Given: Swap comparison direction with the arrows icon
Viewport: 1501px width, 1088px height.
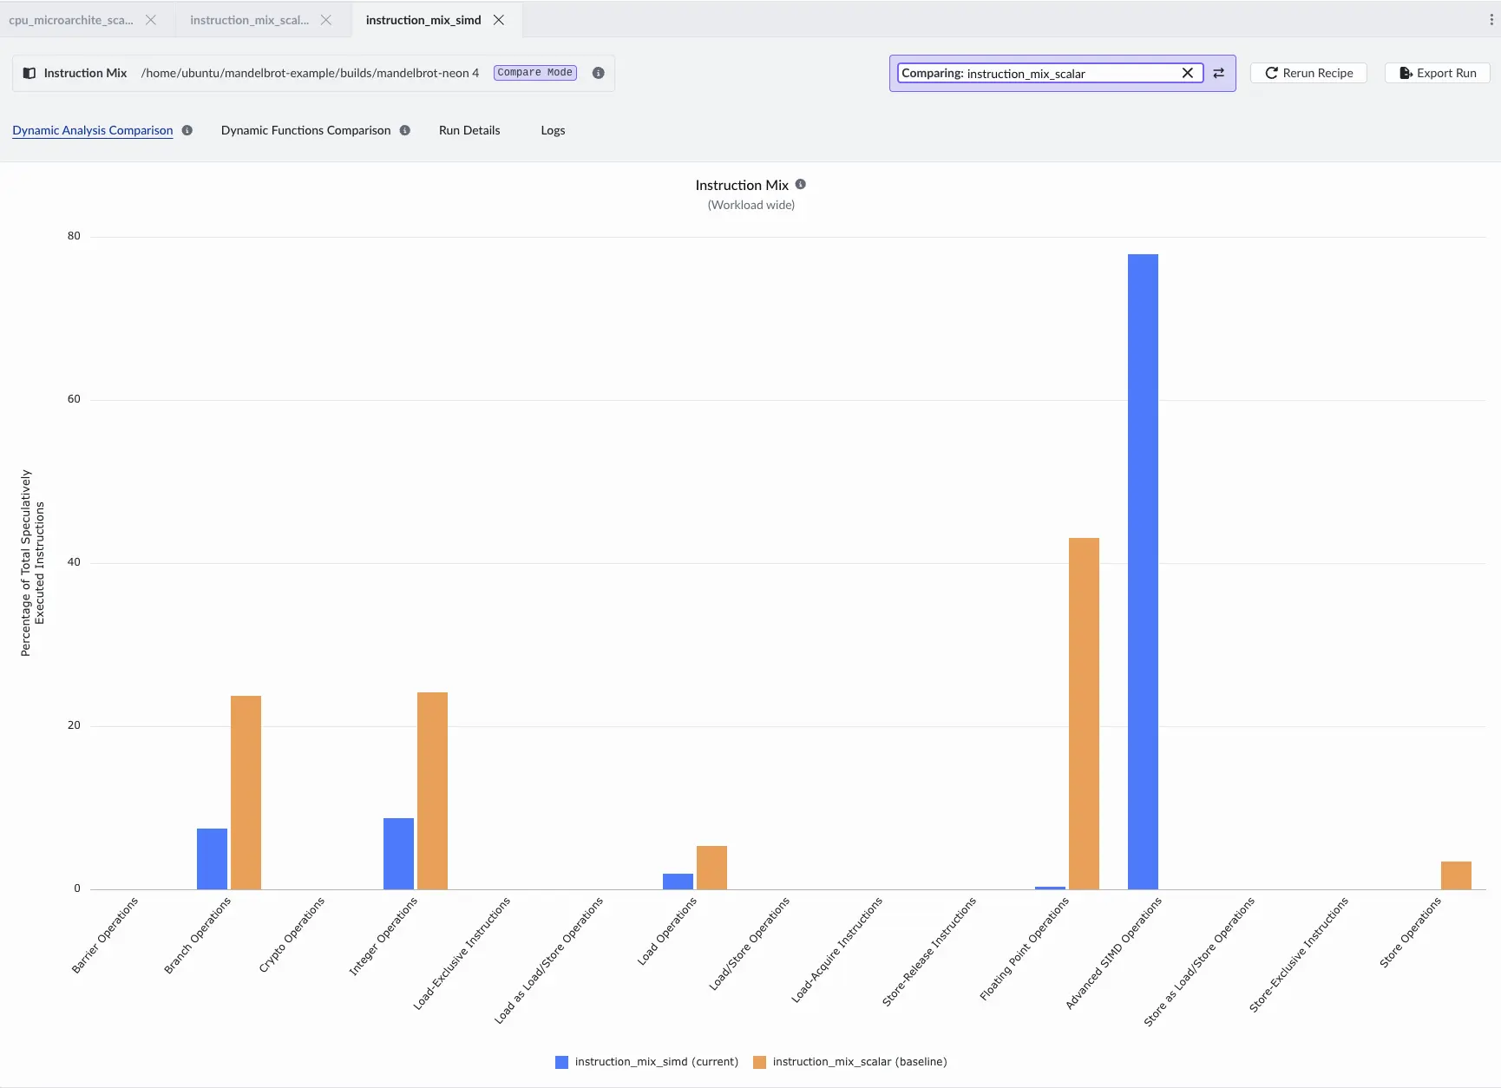Looking at the screenshot, I should (x=1219, y=73).
